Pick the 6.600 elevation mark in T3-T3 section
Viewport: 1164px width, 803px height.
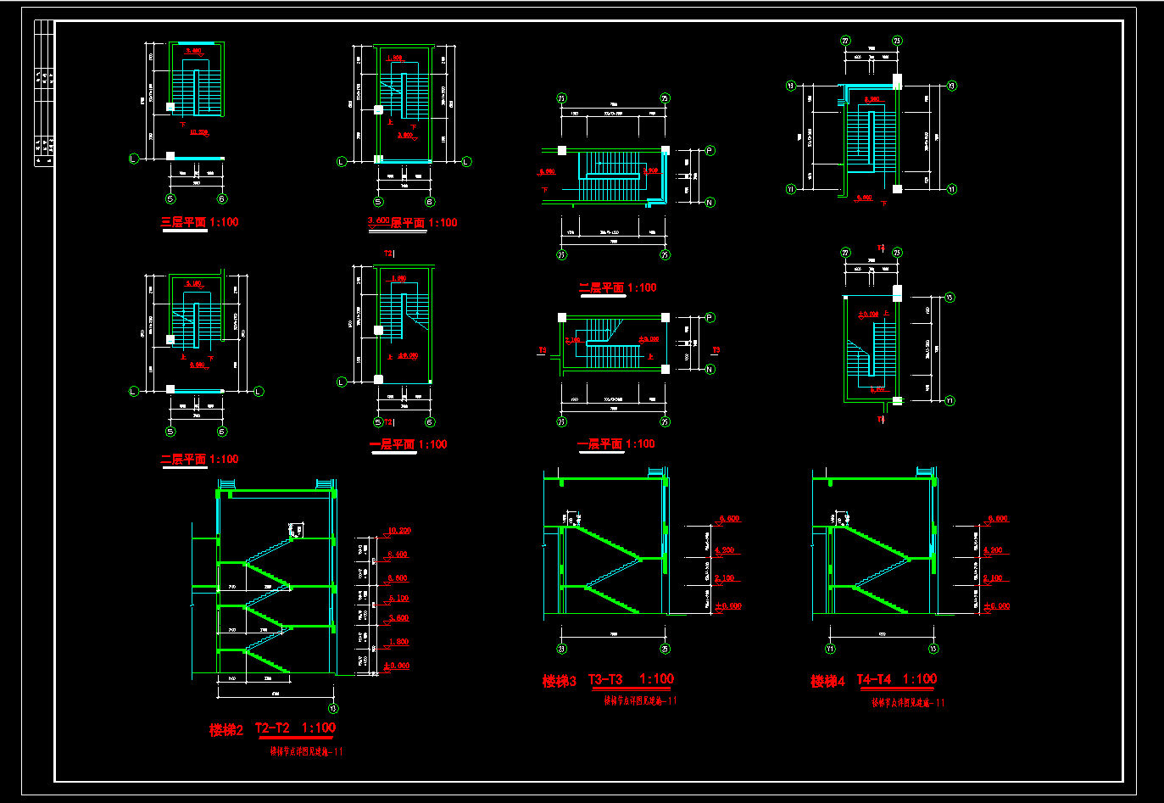729,519
